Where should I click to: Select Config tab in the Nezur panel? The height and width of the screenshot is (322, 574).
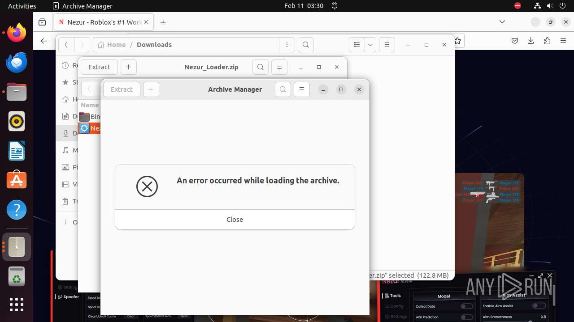[394, 306]
